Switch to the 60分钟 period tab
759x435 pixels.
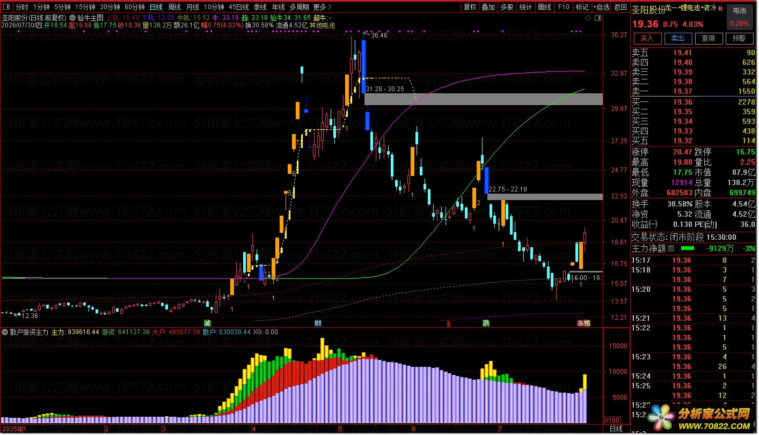click(134, 7)
